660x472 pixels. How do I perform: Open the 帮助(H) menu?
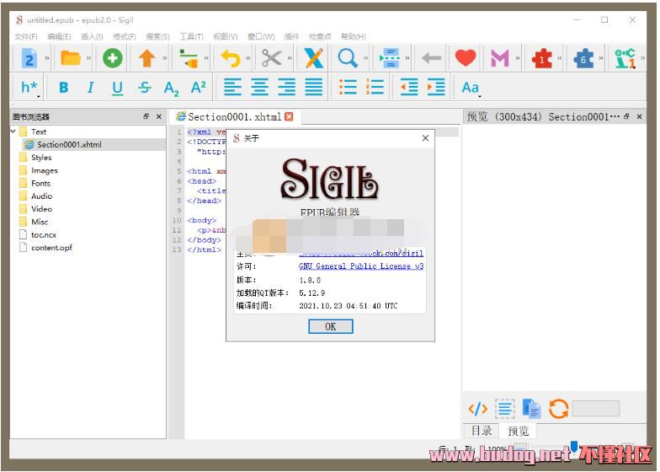(354, 37)
